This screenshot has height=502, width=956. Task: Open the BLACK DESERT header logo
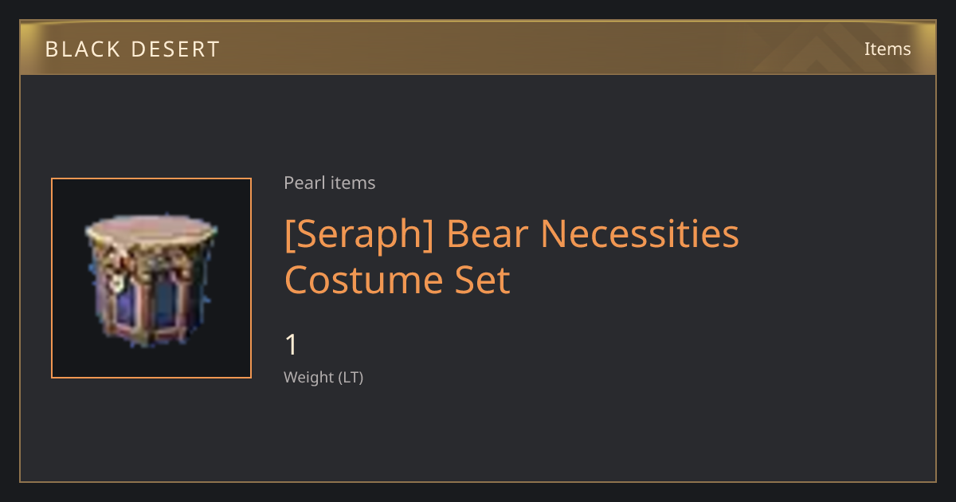(x=132, y=49)
